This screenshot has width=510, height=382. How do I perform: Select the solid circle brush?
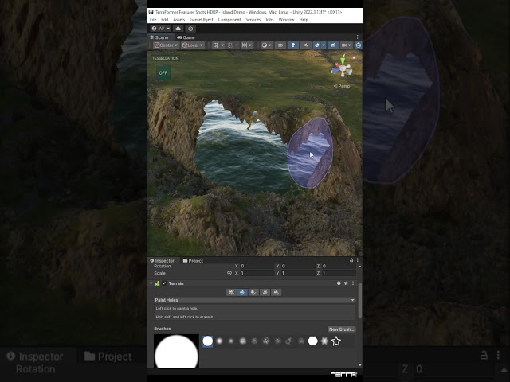pos(208,341)
